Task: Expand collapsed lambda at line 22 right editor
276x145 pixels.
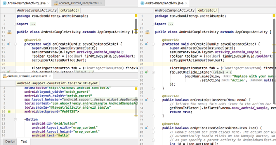Action: tap(153, 72)
